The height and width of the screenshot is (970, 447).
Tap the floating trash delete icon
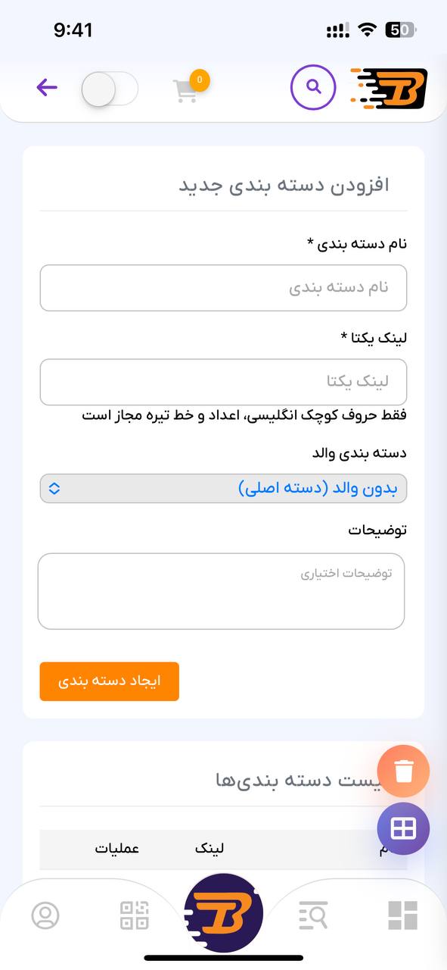point(403,771)
